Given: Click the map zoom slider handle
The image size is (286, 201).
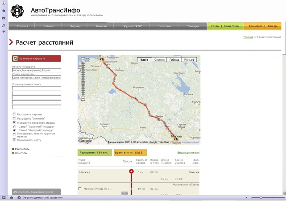Looking at the screenshot, I should click(x=83, y=83).
